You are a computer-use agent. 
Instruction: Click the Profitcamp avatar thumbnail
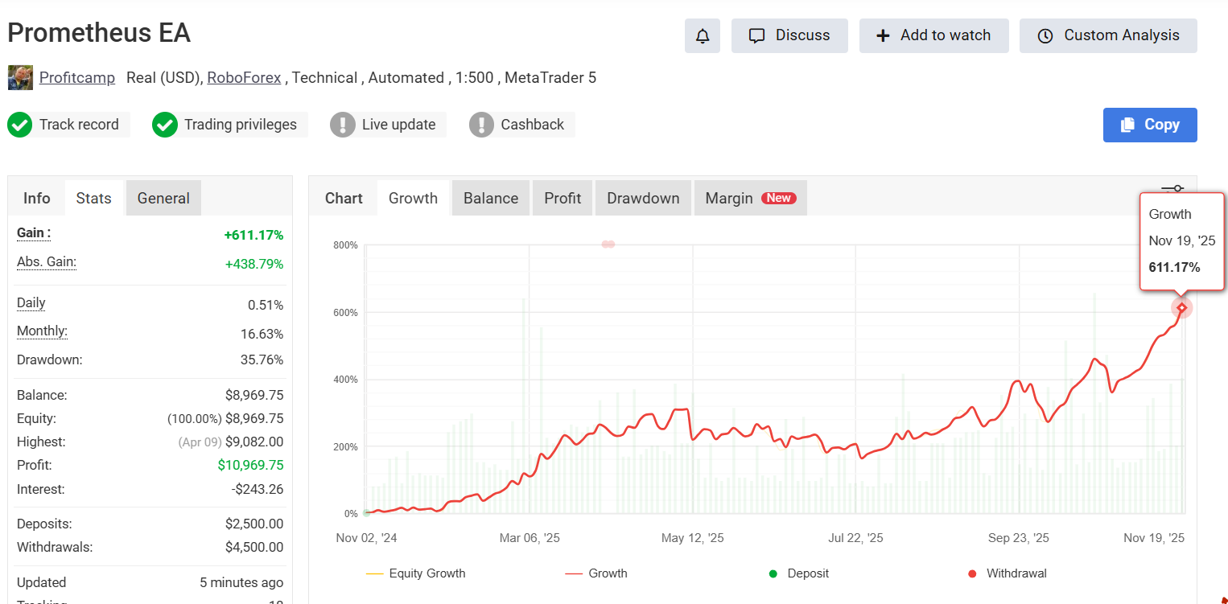coord(20,78)
